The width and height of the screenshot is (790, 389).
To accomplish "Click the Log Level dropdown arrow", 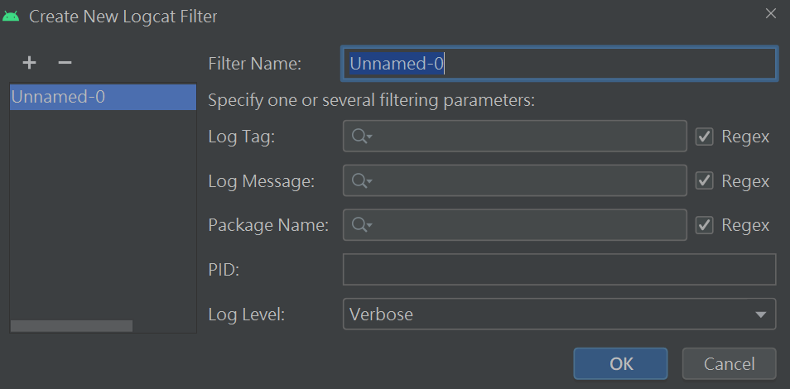I will (x=760, y=315).
